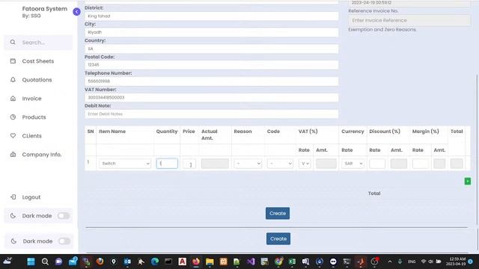479x269 pixels.
Task: Open taskbar Search magnifier
Action: (x=45, y=262)
